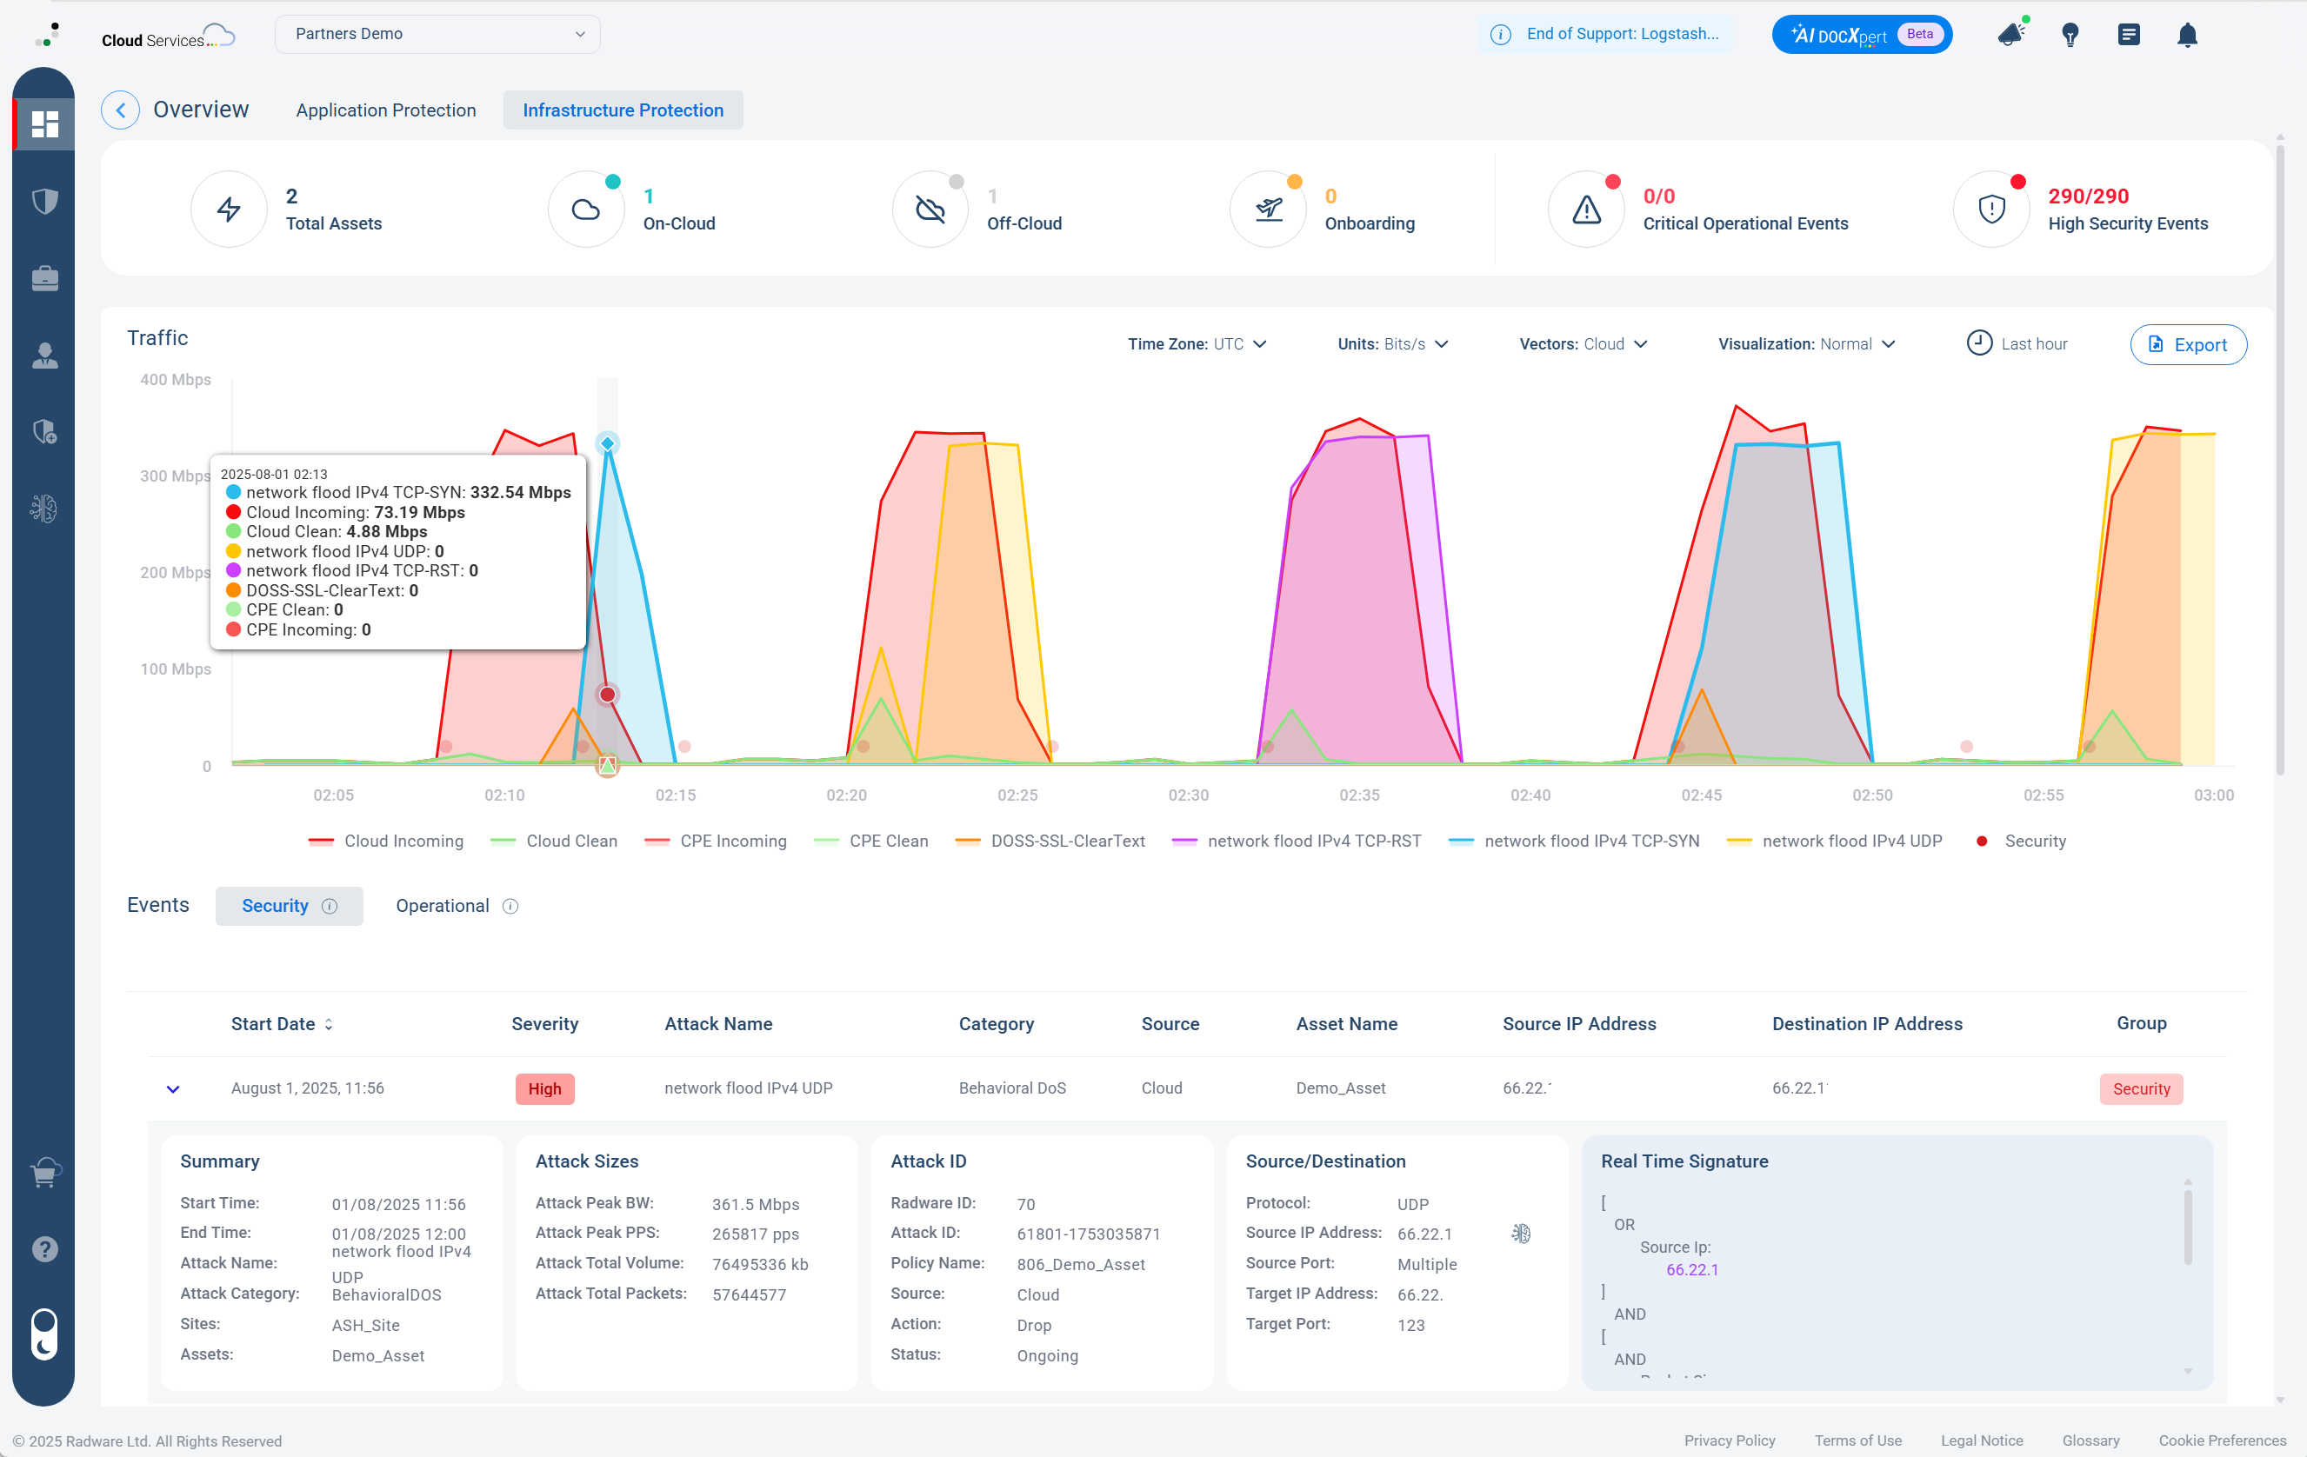
Task: Click the network flood IPv4 UDP legend swatch
Action: tap(1739, 841)
